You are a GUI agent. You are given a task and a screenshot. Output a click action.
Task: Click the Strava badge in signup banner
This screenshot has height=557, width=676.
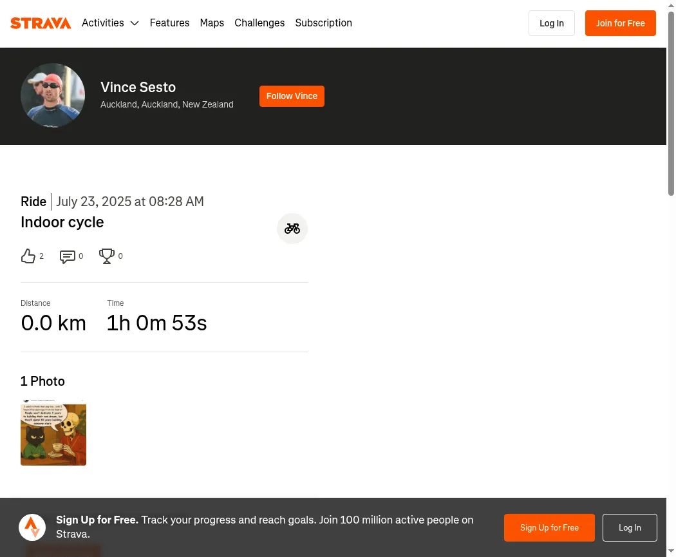32,527
